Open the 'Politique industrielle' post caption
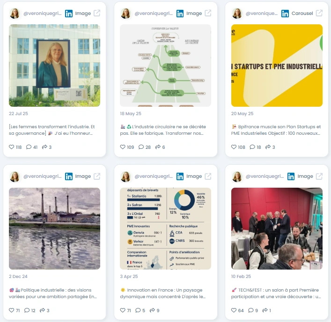The height and width of the screenshot is (322, 331). (53, 293)
